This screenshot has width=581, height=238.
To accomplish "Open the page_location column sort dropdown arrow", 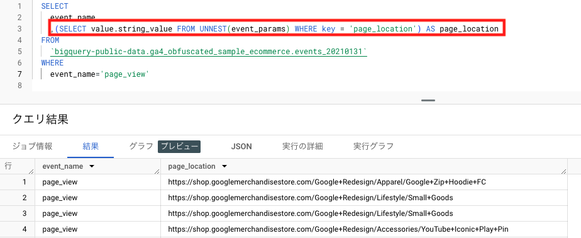I will (224, 167).
